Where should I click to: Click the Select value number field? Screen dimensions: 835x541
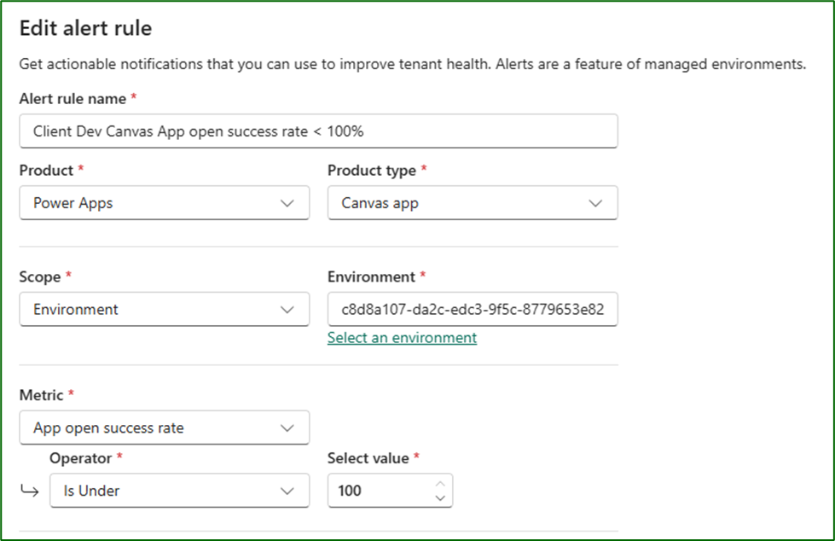click(x=380, y=491)
